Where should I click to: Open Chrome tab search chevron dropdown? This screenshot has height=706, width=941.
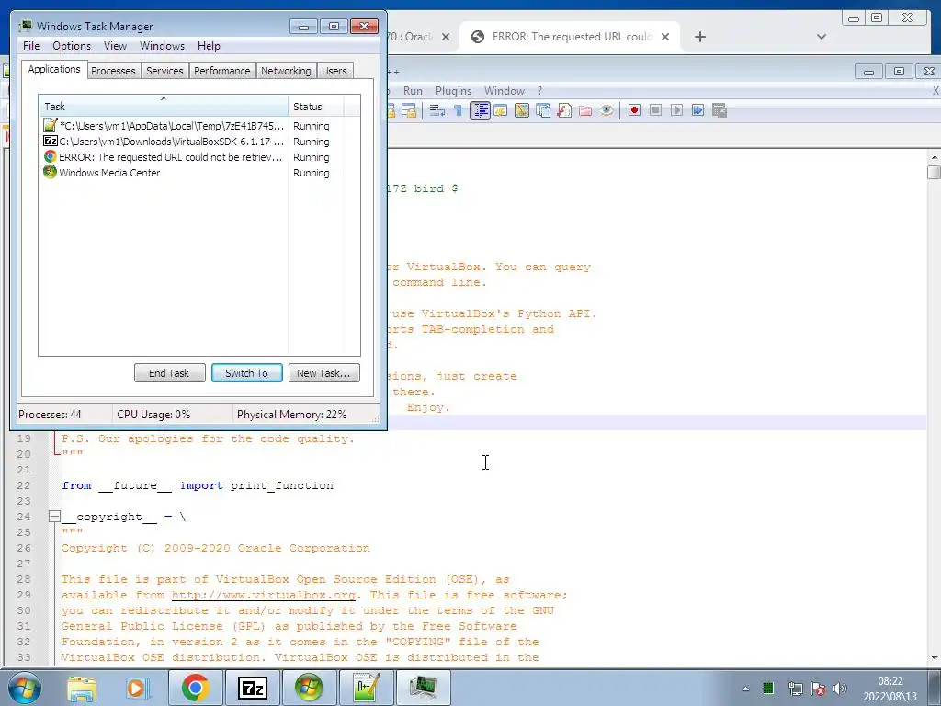pyautogui.click(x=822, y=37)
